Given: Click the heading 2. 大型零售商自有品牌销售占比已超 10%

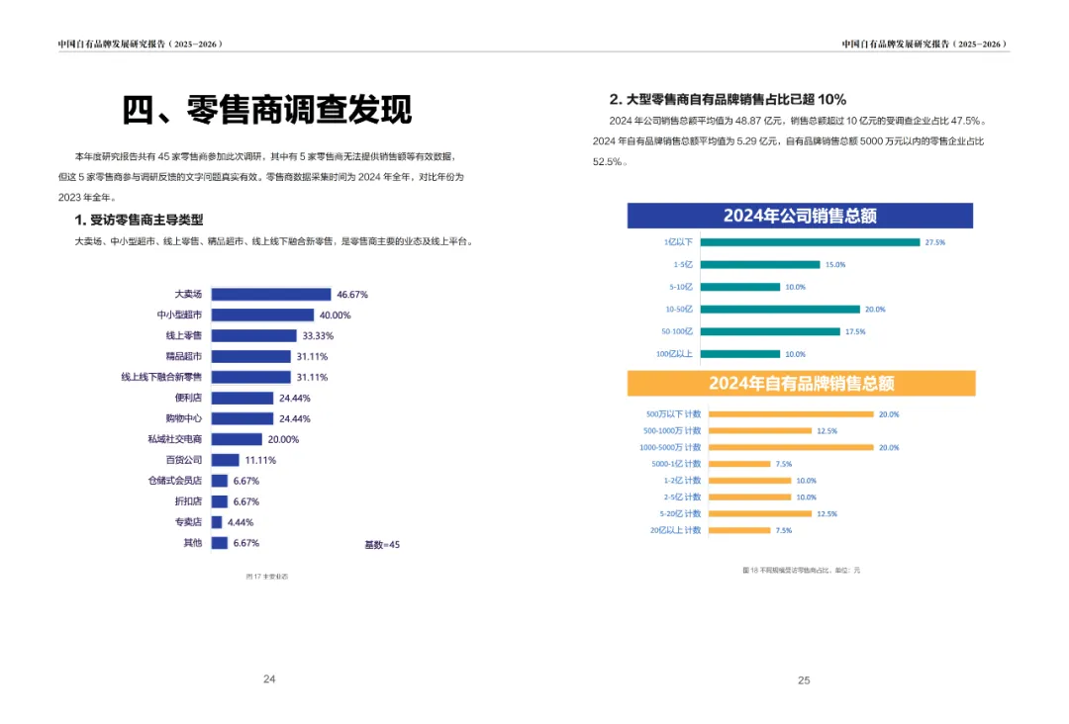Looking at the screenshot, I should pyautogui.click(x=728, y=100).
